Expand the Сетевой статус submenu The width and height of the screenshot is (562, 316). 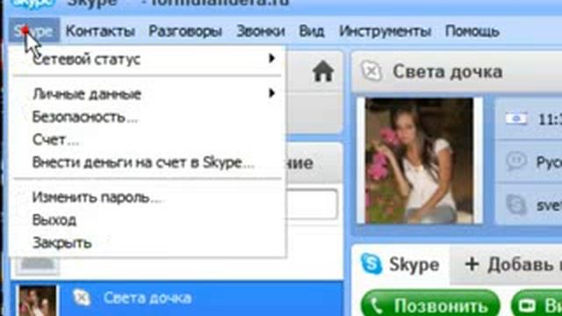pyautogui.click(x=147, y=59)
